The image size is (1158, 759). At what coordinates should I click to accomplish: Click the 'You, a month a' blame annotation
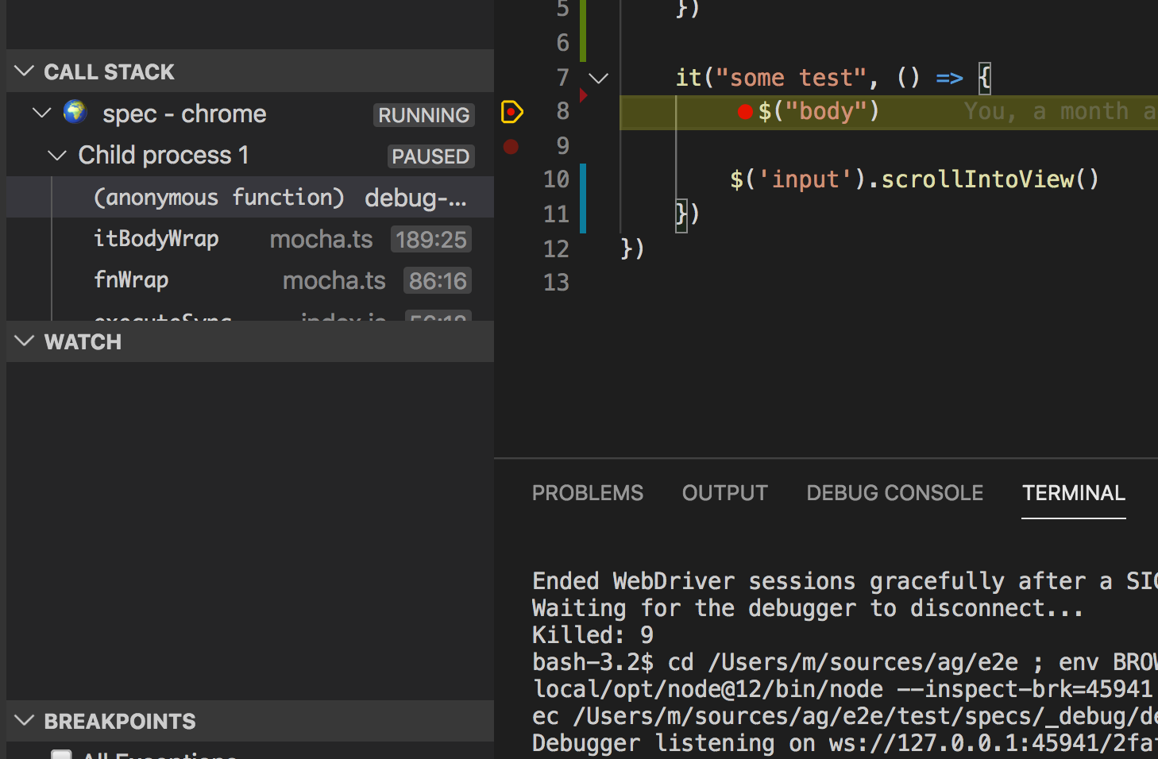1060,111
